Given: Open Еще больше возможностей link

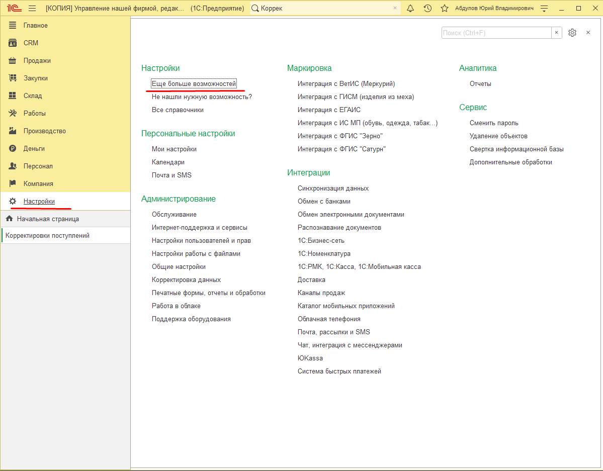Looking at the screenshot, I should [194, 83].
